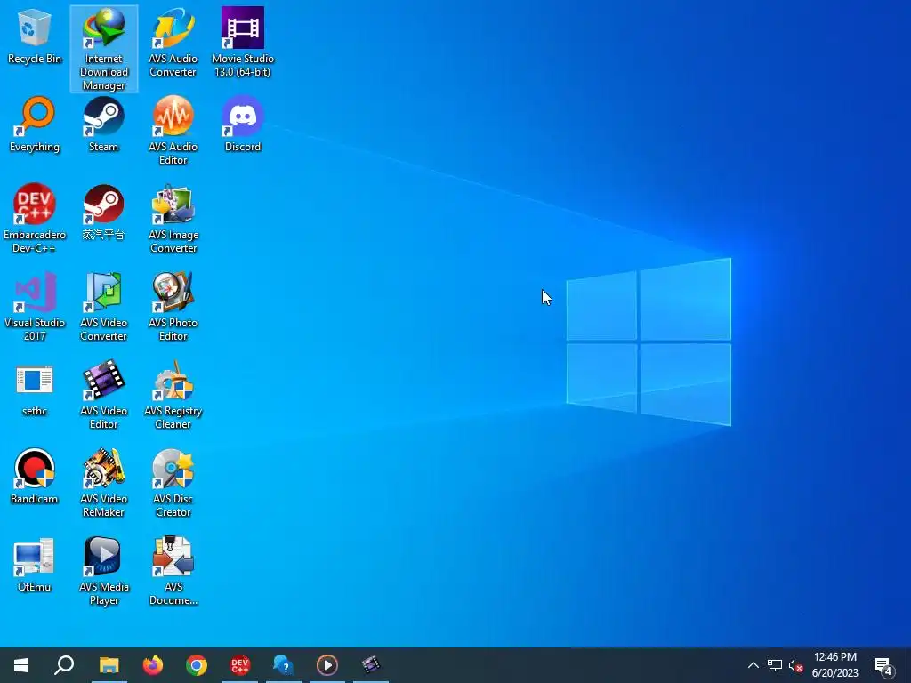Switch to Dev-C++ in the taskbar
This screenshot has width=911, height=683.
click(x=240, y=665)
